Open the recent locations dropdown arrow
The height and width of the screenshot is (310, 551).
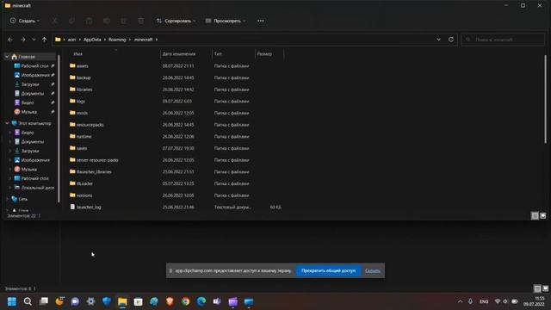point(34,40)
